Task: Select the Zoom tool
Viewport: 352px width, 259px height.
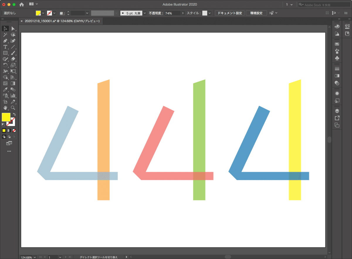Action: 13,108
